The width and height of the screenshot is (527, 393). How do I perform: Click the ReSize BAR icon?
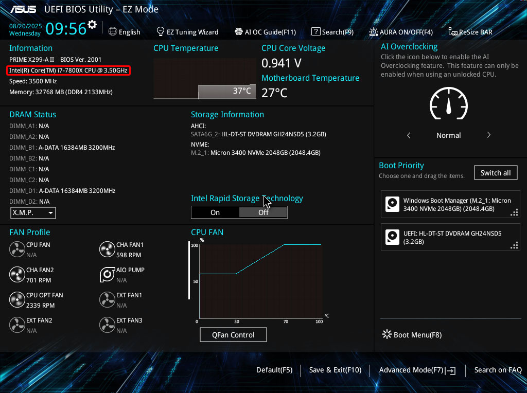click(452, 32)
